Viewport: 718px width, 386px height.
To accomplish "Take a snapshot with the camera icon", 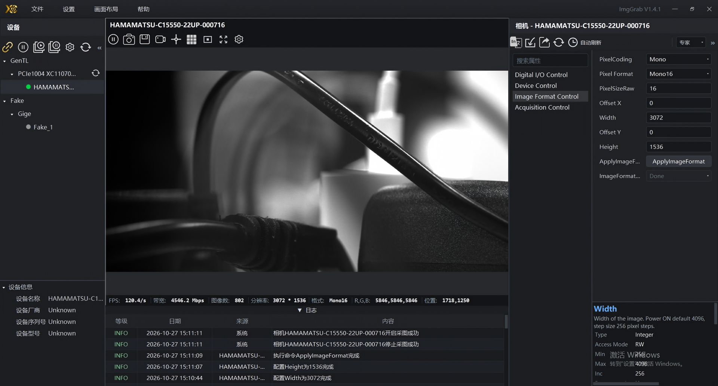I will click(129, 39).
